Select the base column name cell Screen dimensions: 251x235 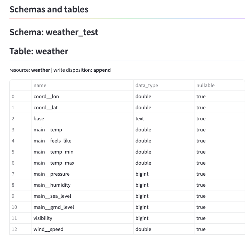coord(82,118)
